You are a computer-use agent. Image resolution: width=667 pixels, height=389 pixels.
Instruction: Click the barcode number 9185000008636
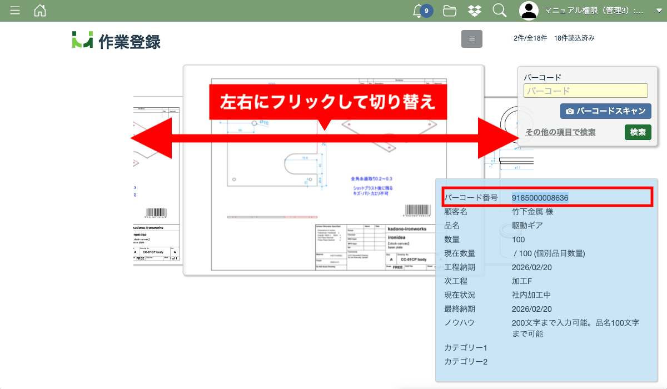pos(540,198)
